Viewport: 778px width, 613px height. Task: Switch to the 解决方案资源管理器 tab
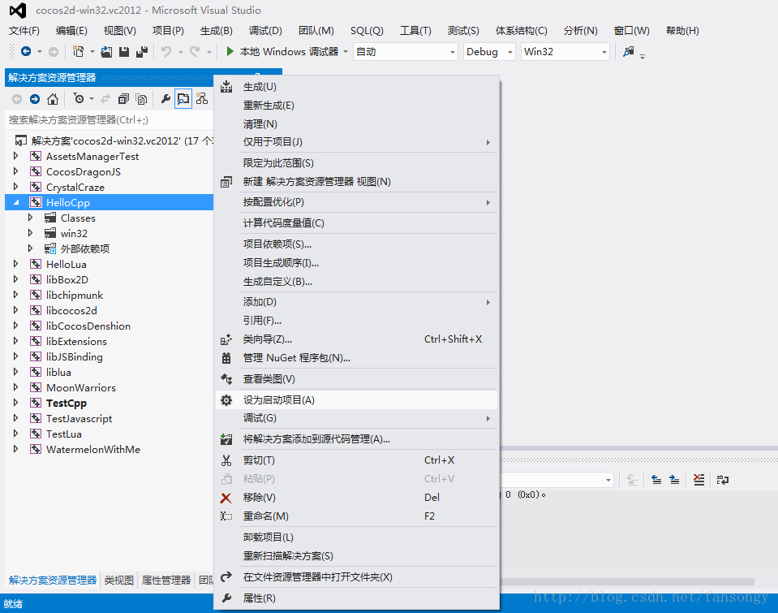click(x=53, y=581)
